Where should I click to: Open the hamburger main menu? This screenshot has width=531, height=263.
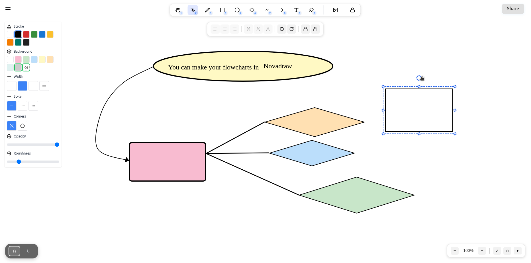pyautogui.click(x=8, y=8)
